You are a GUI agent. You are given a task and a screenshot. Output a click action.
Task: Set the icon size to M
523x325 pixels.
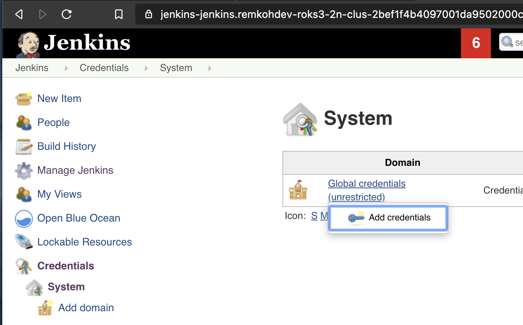pyautogui.click(x=324, y=216)
